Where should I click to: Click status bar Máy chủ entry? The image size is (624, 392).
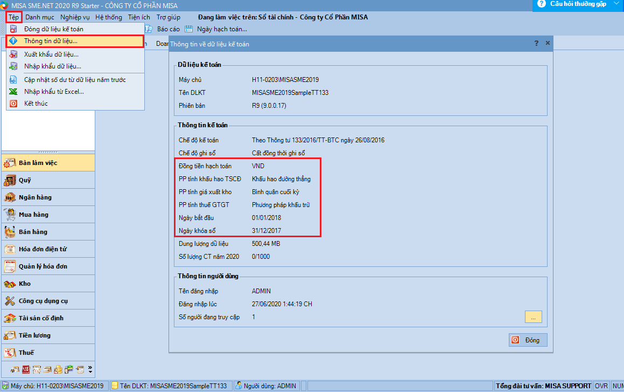[53, 386]
